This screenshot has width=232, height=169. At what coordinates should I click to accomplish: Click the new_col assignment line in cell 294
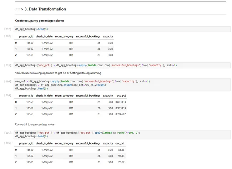(82, 81)
